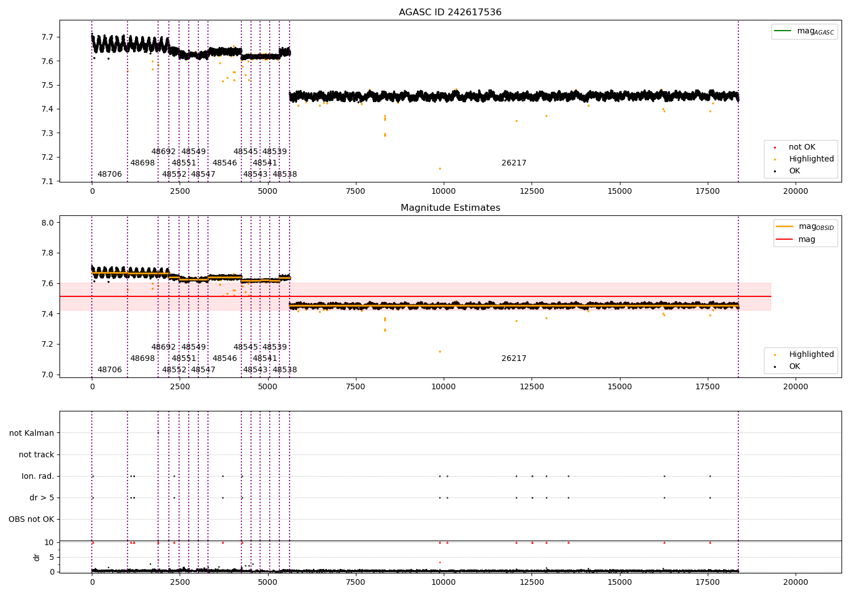Viewport: 850px width, 595px height.
Task: Click obsid label 48543 in the top plot
Action: [255, 175]
